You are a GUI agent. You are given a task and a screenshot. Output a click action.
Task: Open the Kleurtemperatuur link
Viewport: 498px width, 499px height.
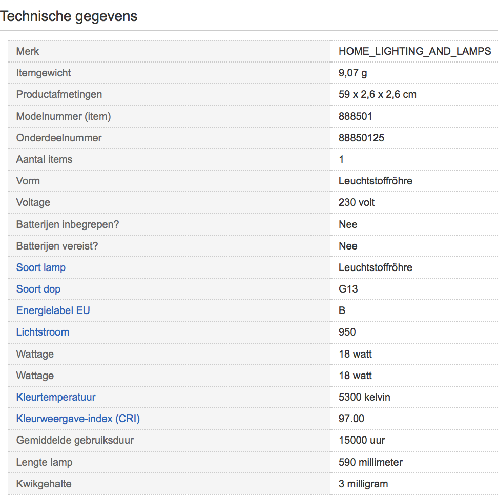[x=56, y=397]
